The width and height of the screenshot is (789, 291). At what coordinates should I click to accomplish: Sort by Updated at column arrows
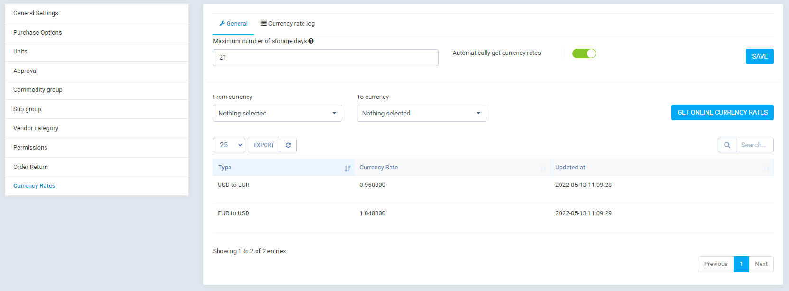coord(766,168)
